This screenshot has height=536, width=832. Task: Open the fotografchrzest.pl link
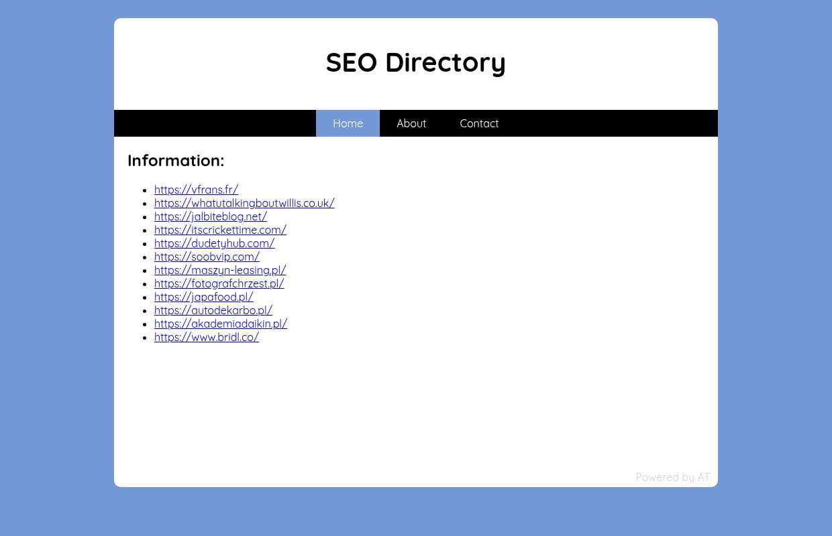219,283
